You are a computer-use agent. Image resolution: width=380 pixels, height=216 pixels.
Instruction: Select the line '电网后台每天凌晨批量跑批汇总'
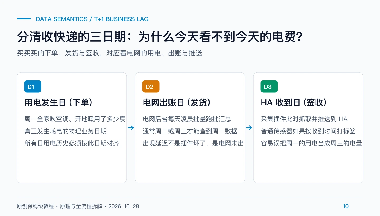[x=187, y=119]
